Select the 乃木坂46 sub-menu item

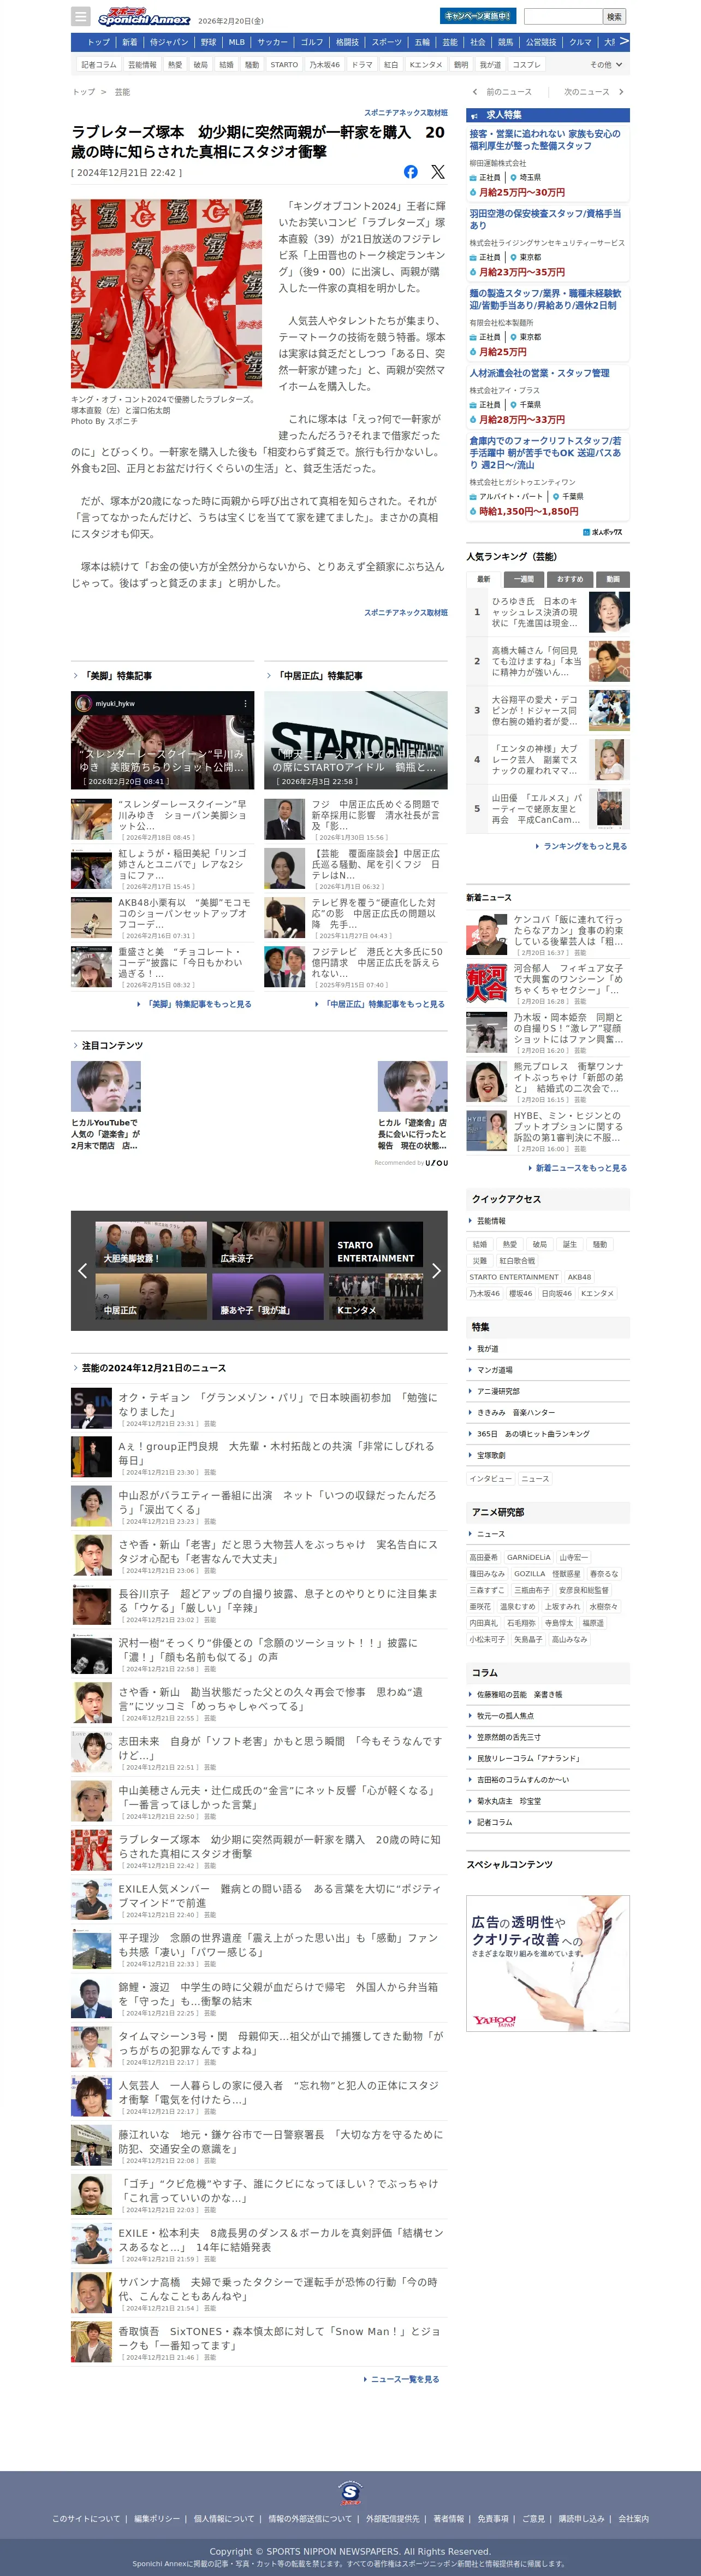pyautogui.click(x=324, y=65)
